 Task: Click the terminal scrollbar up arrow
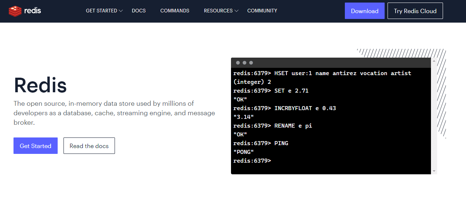[434, 61]
